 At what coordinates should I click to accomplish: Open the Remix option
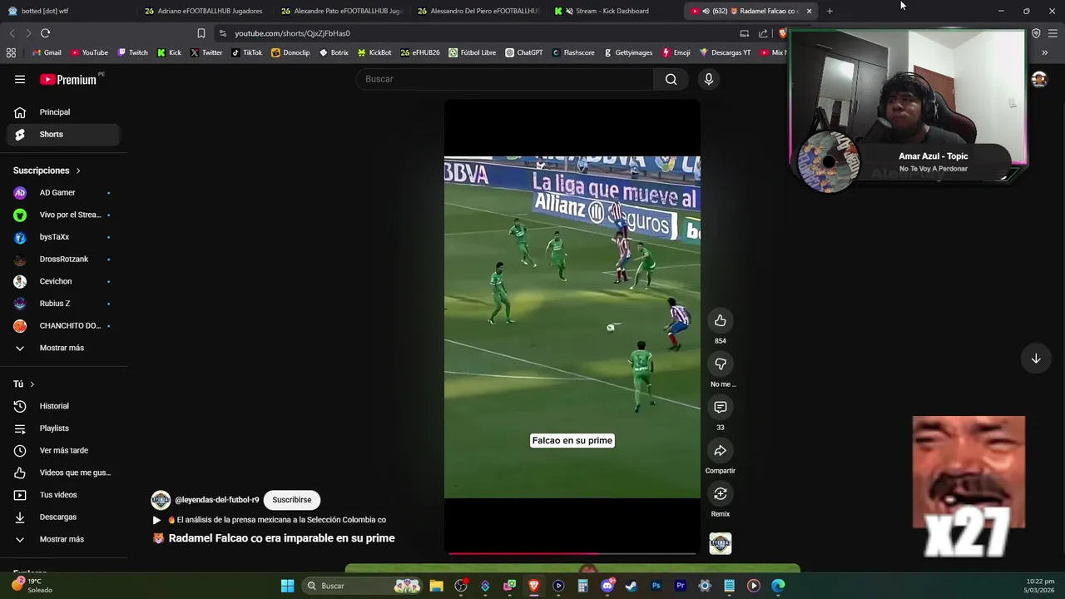click(721, 494)
